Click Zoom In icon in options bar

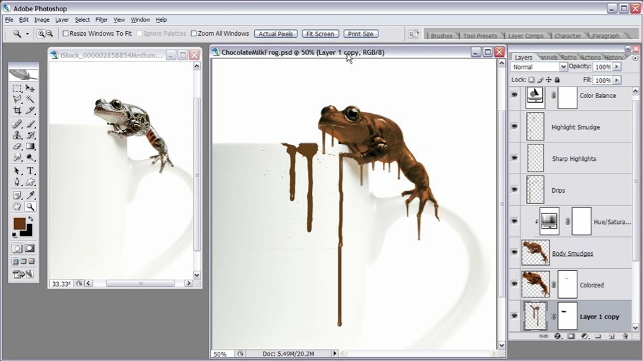[x=41, y=34]
